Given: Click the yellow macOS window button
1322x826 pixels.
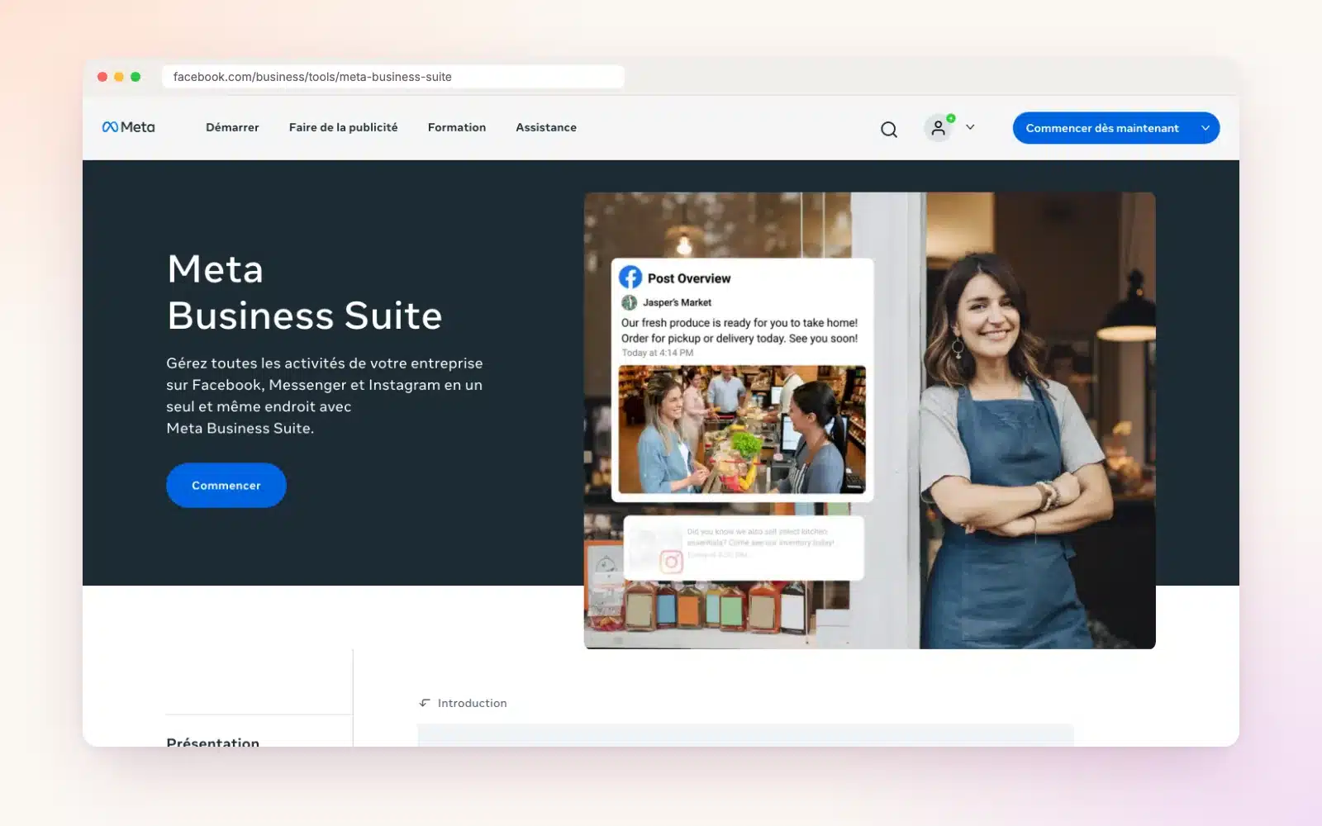Looking at the screenshot, I should click(x=119, y=77).
